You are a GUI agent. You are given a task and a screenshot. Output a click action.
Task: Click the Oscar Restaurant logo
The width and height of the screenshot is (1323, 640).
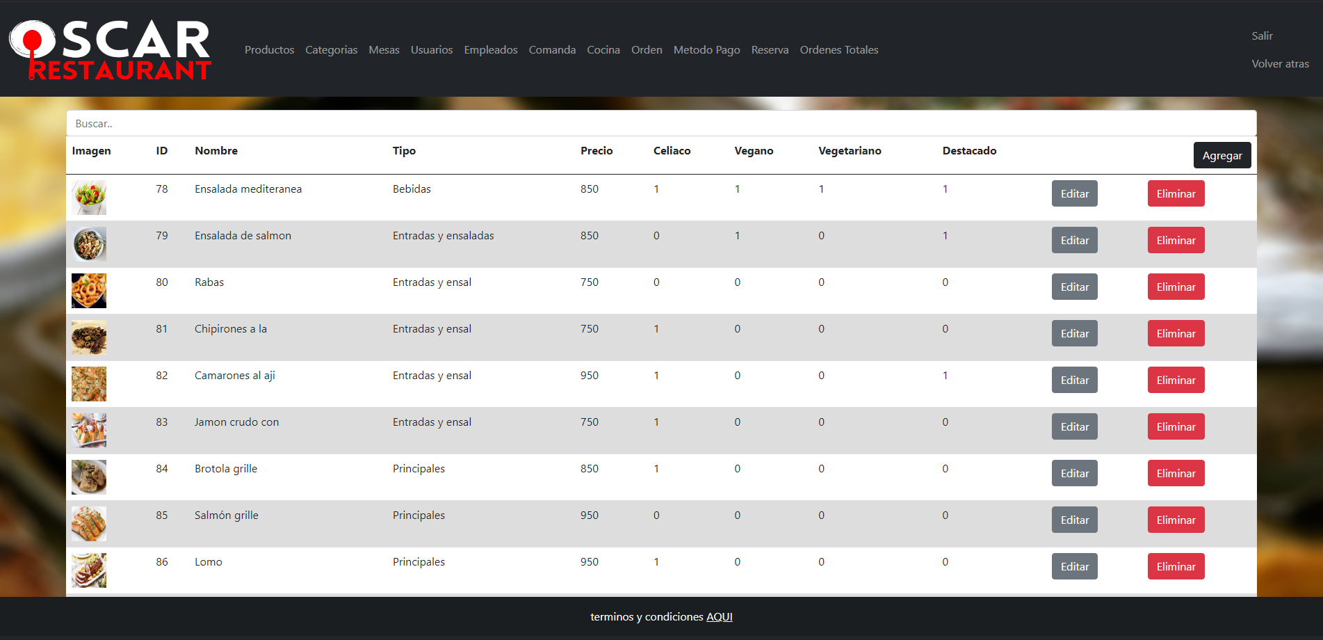[110, 49]
